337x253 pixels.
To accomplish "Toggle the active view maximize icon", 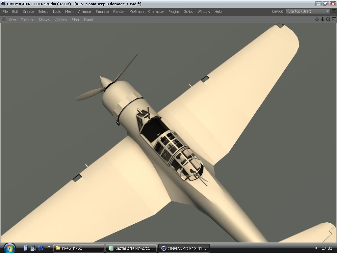I will 333,19.
